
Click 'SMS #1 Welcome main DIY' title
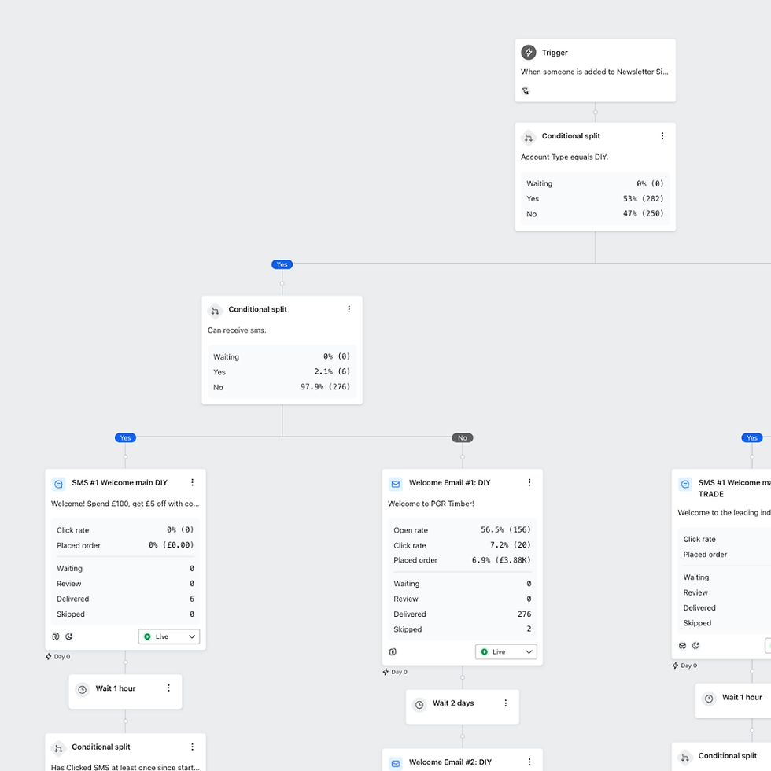pyautogui.click(x=120, y=483)
